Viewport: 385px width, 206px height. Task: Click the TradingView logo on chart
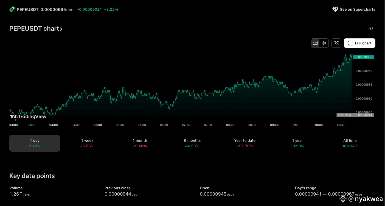pyautogui.click(x=28, y=117)
